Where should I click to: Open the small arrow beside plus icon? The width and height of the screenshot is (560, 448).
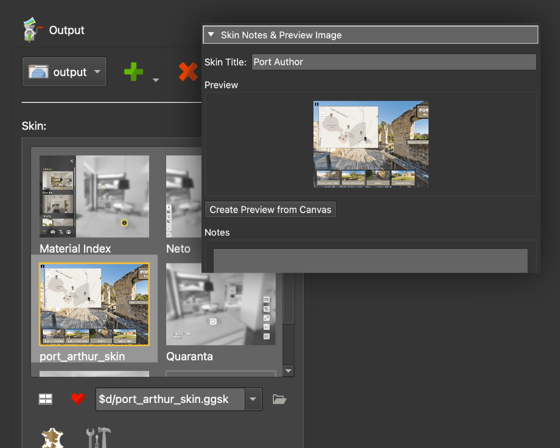156,79
